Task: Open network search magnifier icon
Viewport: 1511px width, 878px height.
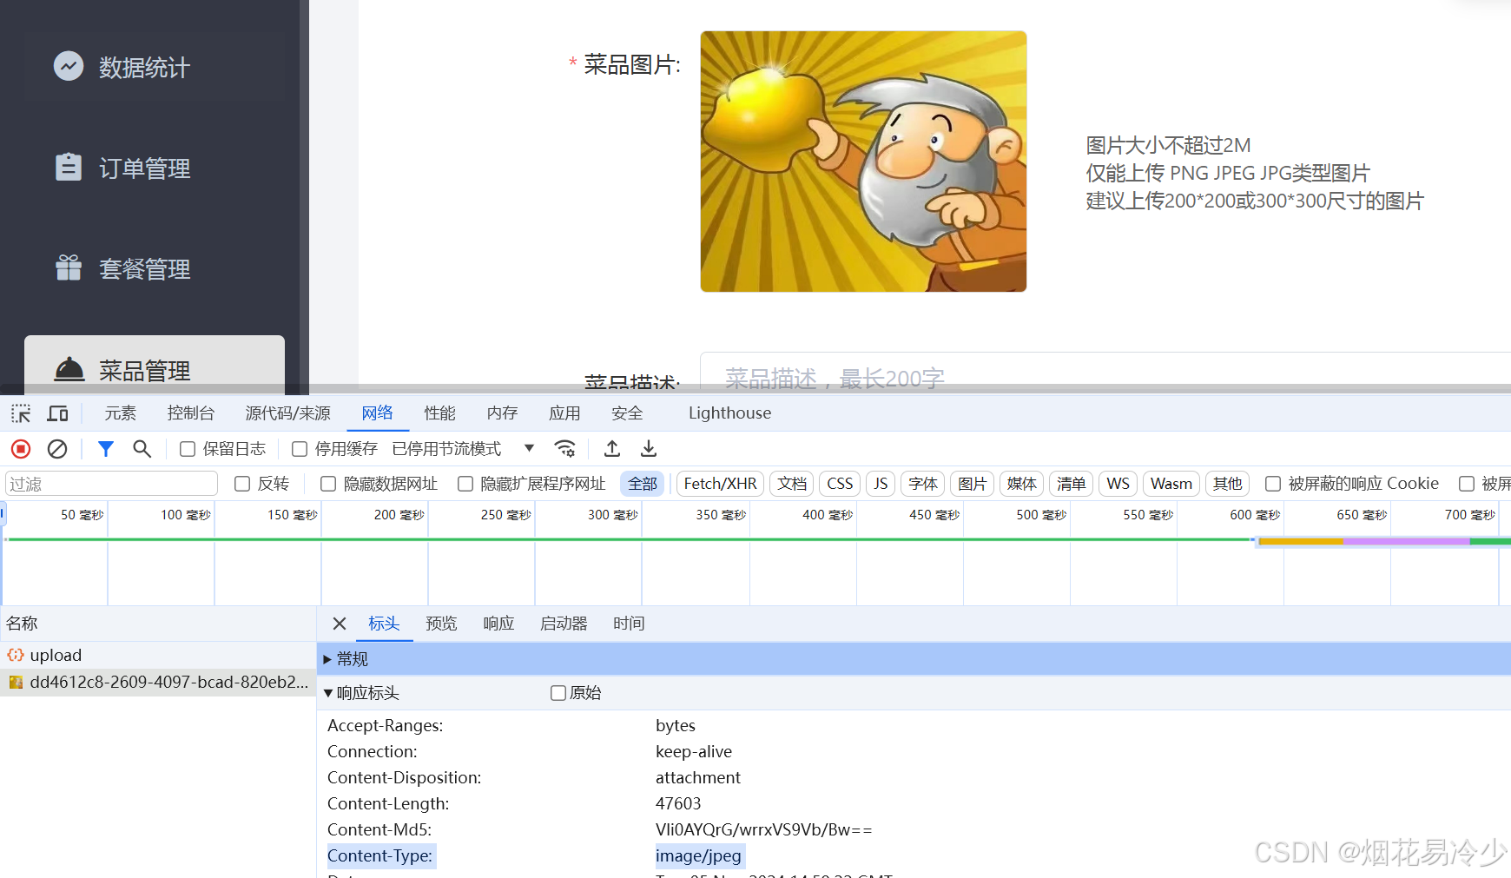Action: click(142, 449)
